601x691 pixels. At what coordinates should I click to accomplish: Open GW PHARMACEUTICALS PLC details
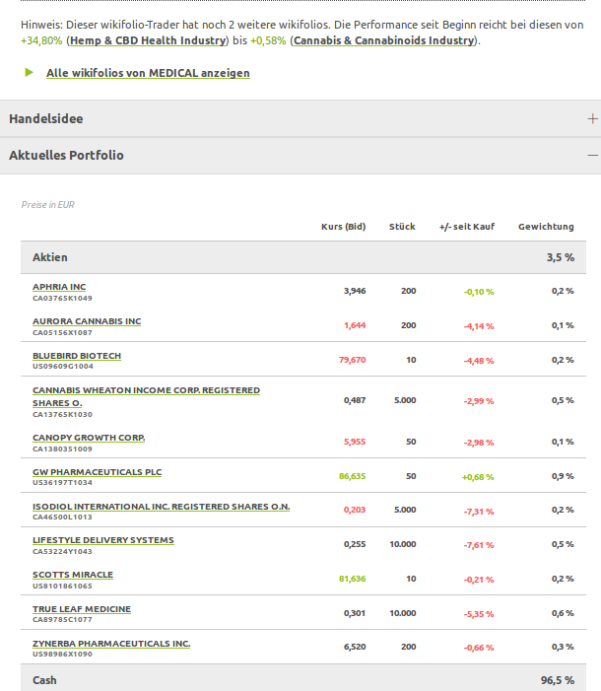point(97,472)
